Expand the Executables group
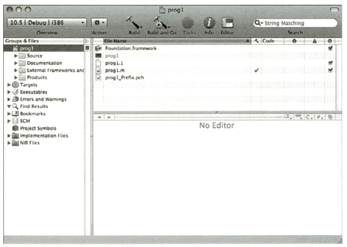Image resolution: width=347 pixels, height=247 pixels. (x=9, y=92)
